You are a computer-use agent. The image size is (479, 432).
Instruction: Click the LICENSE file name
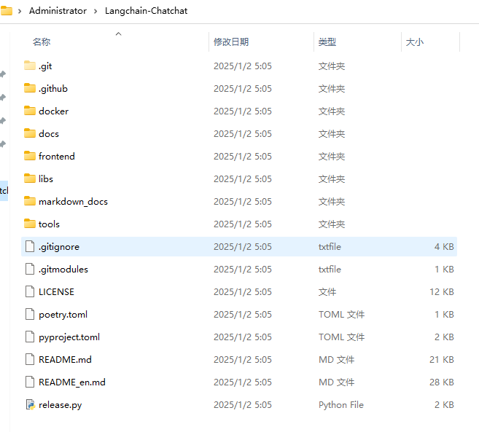coord(56,292)
